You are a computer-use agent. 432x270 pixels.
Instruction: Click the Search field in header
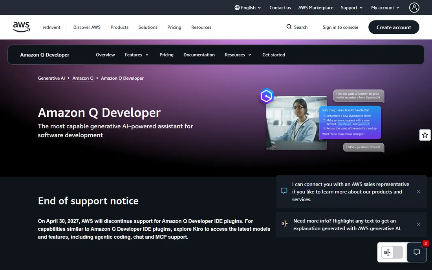(x=297, y=27)
